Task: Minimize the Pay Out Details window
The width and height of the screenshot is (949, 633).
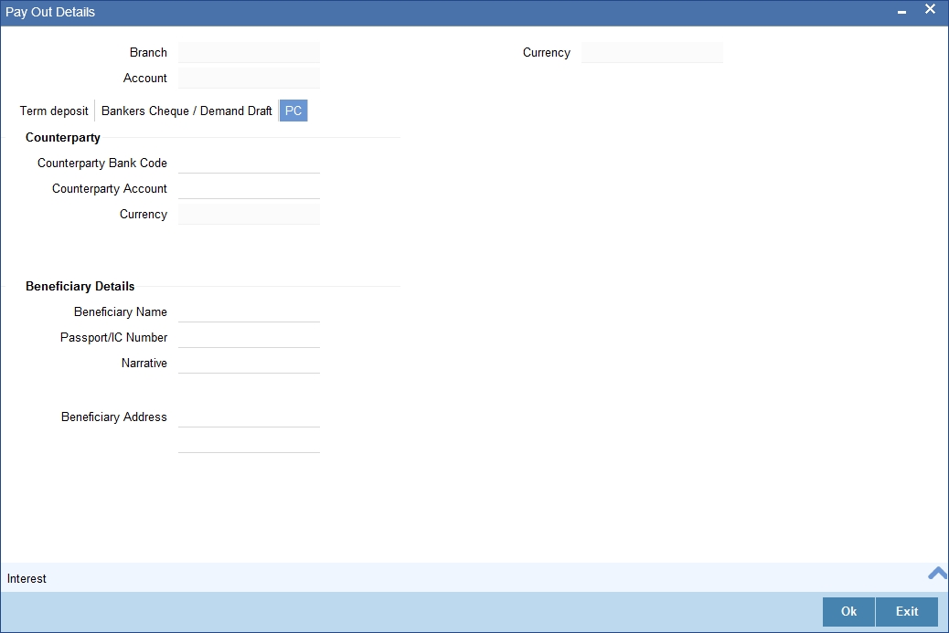Action: pos(901,12)
